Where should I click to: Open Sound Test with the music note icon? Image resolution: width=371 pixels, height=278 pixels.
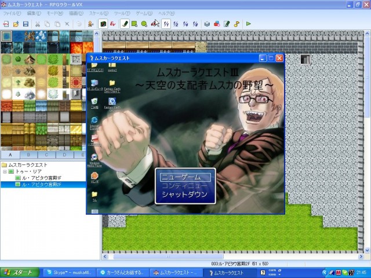coord(237,24)
